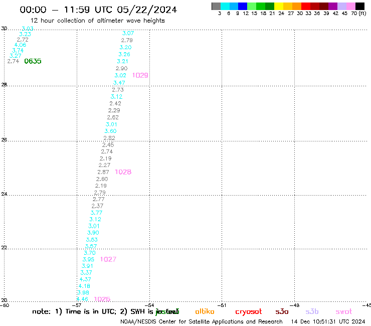
Task: Select the pink '1028' pass time label
Action: (x=123, y=172)
